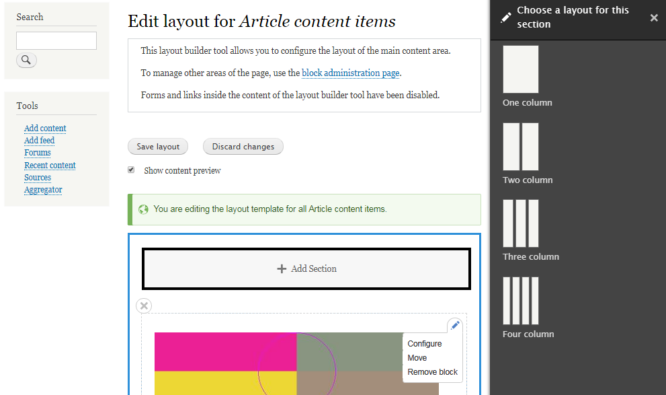Viewport: 666px width, 395px height.
Task: Go to Forums link
Action: pyautogui.click(x=38, y=152)
